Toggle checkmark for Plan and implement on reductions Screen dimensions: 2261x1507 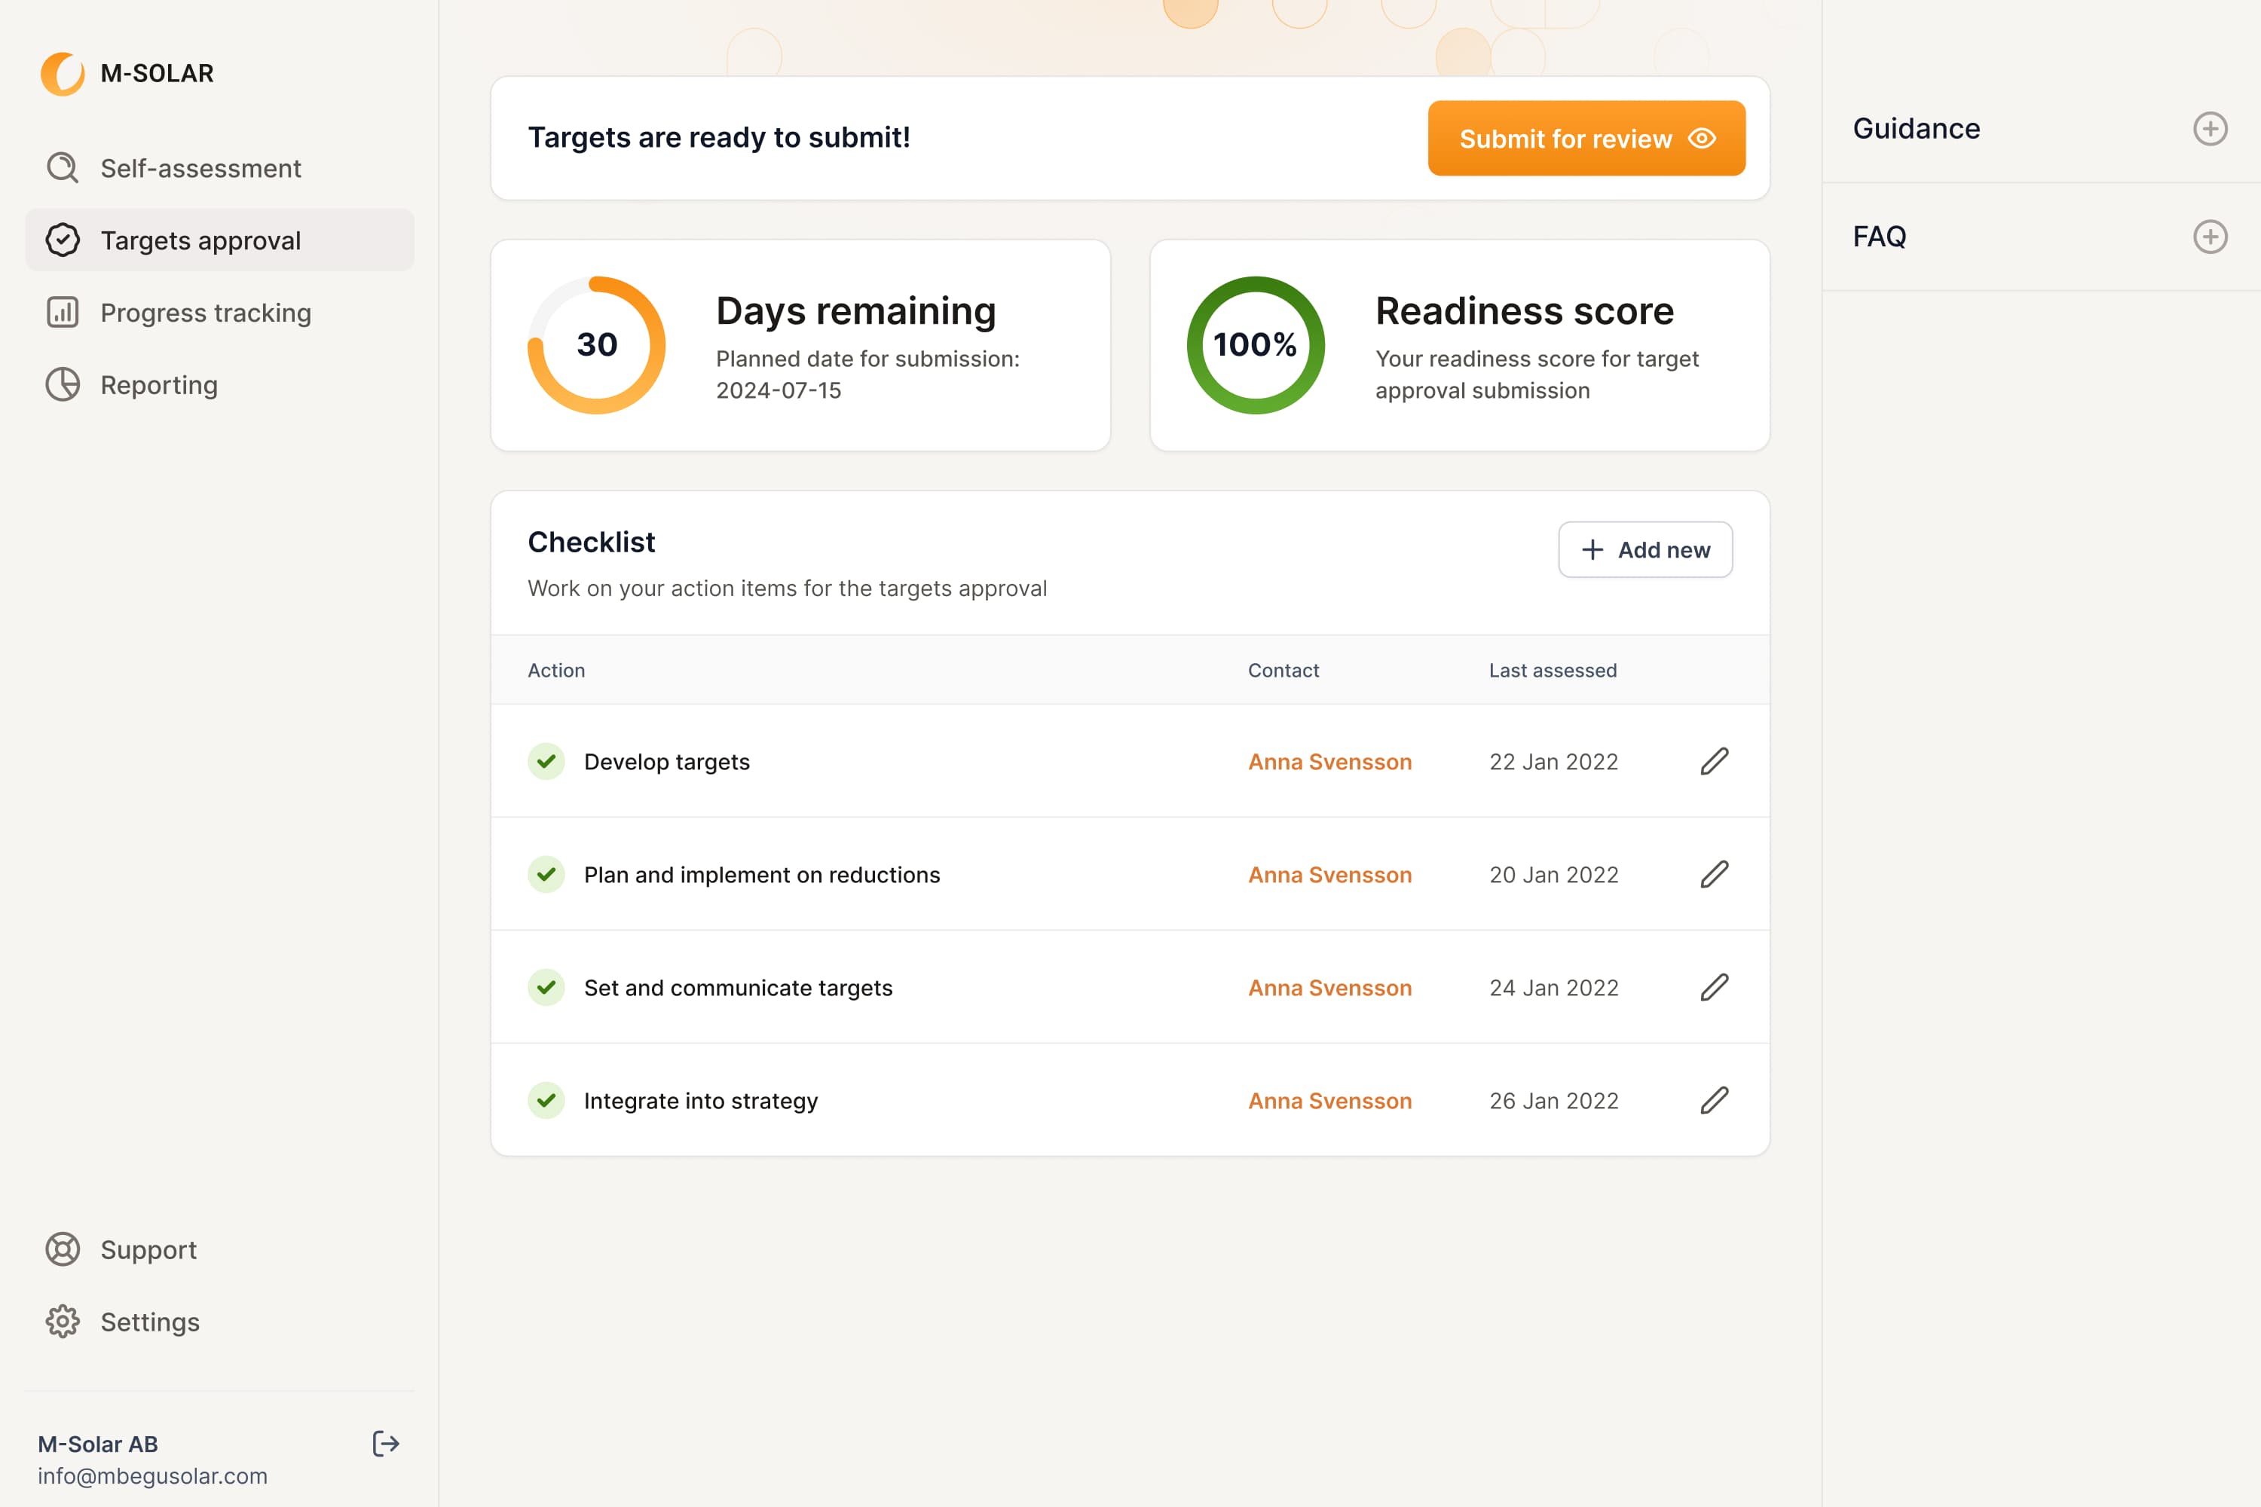click(x=546, y=875)
